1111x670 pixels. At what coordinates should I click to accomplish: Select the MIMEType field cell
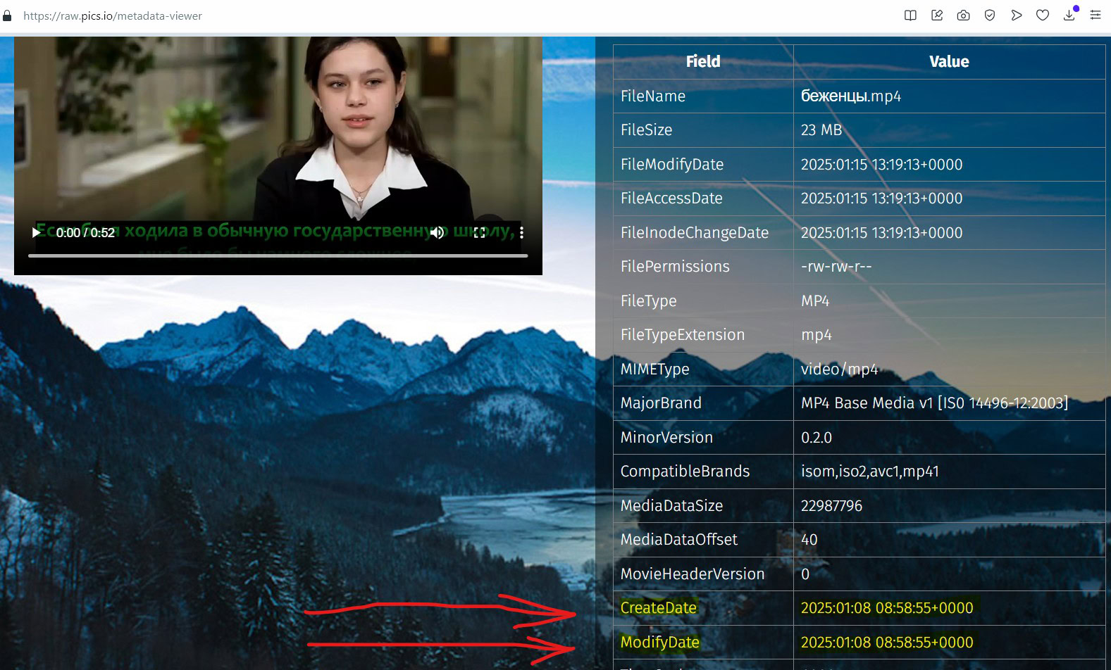(703, 369)
